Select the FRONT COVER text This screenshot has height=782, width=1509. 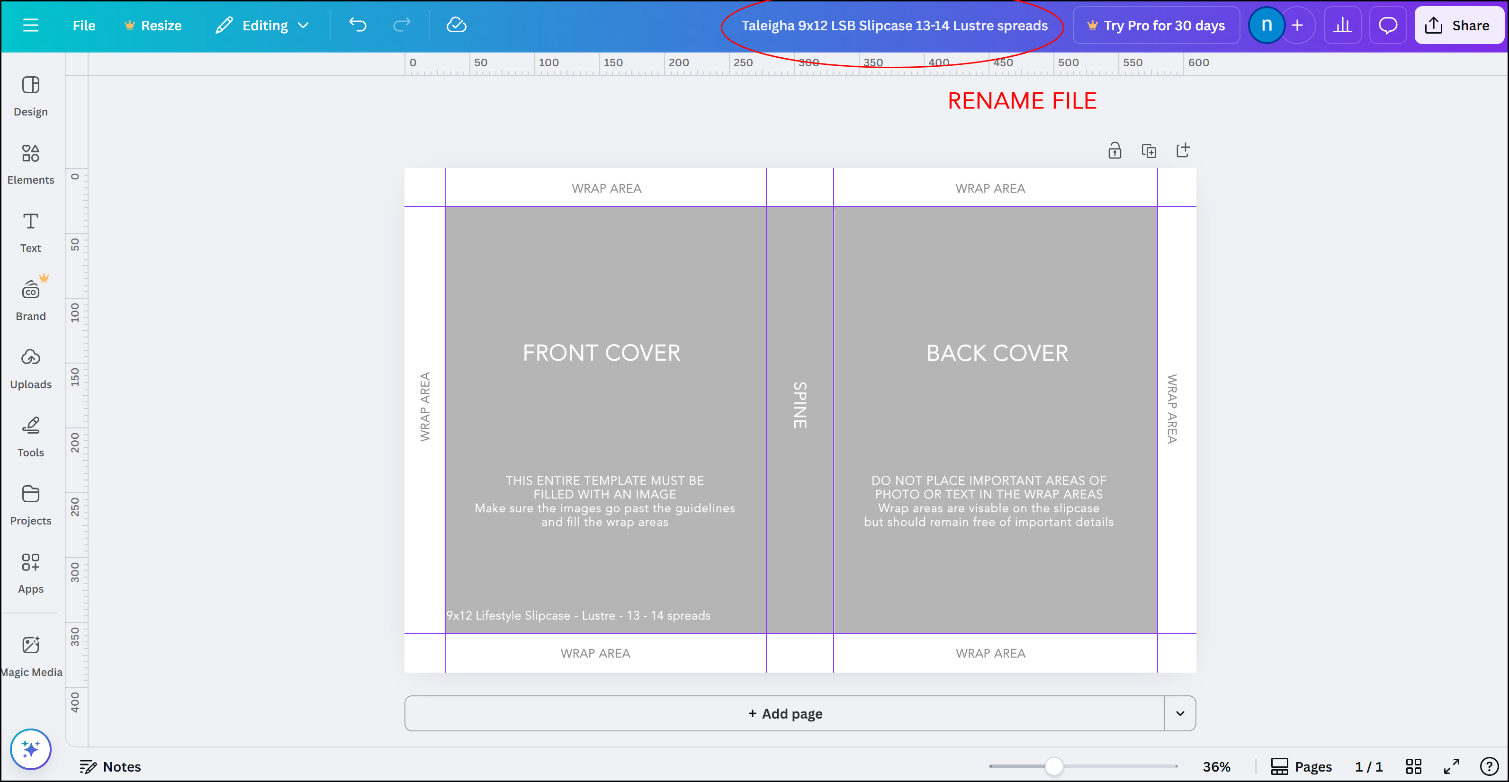pos(601,353)
